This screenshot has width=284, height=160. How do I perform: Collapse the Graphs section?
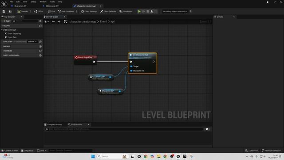pyautogui.click(x=2, y=26)
